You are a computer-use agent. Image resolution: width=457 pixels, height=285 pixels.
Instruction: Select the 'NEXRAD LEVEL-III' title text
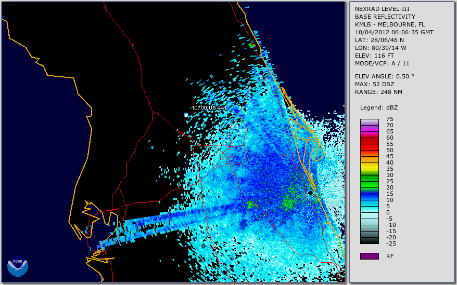(382, 9)
